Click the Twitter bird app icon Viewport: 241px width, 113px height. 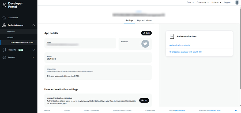145,44
